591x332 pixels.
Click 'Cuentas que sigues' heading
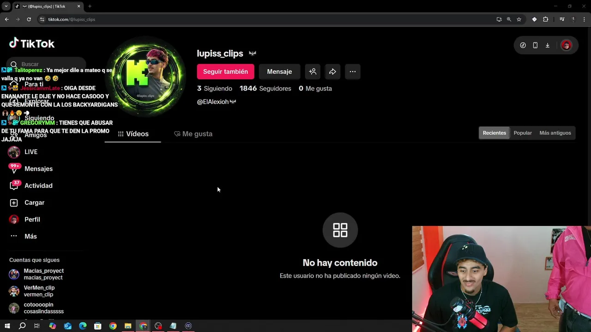34,260
